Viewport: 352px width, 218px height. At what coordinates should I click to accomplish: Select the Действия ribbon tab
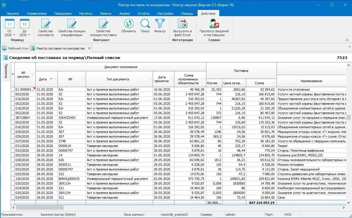[208, 13]
